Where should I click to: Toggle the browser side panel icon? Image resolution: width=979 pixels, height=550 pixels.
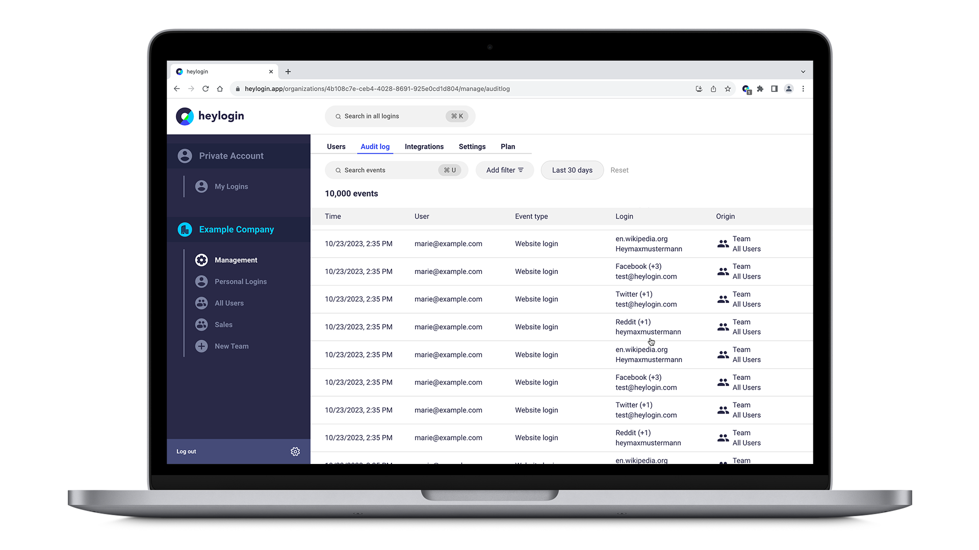pos(775,89)
